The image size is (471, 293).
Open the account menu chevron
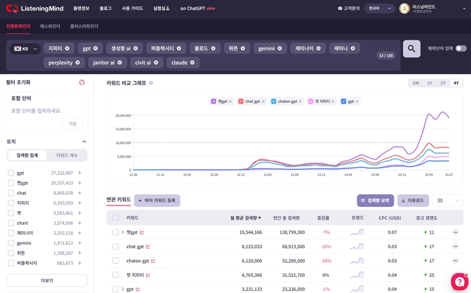coord(464,9)
